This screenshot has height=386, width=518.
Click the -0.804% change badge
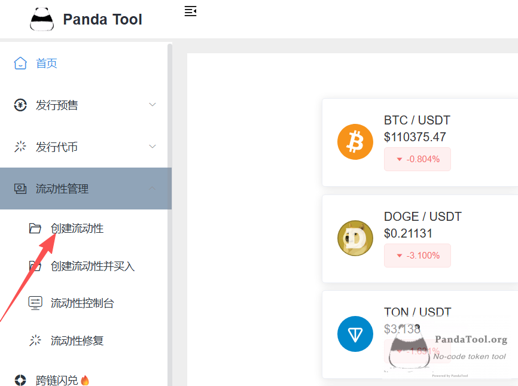(418, 159)
